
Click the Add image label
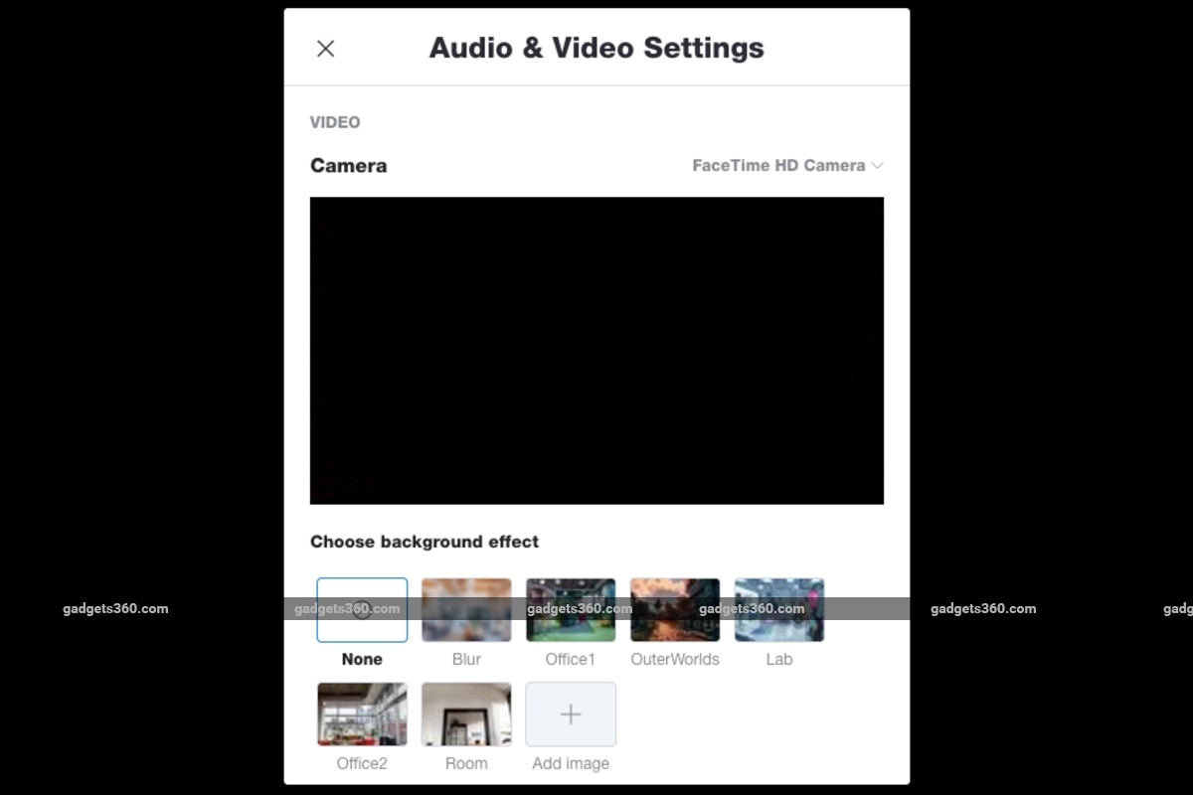click(571, 763)
